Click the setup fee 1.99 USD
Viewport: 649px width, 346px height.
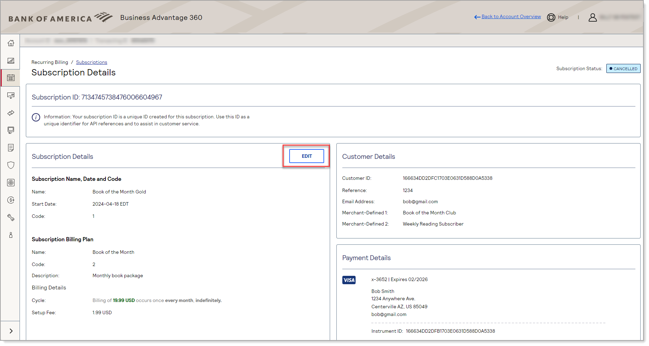102,313
